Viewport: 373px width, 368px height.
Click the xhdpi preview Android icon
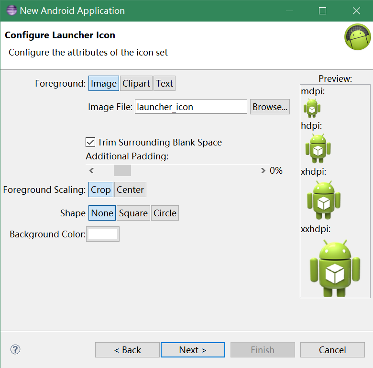click(323, 200)
